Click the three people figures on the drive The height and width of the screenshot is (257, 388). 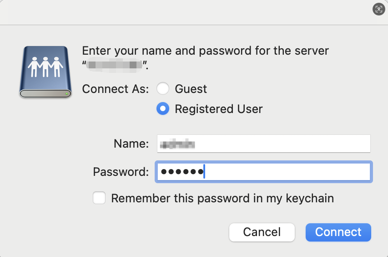click(x=45, y=67)
